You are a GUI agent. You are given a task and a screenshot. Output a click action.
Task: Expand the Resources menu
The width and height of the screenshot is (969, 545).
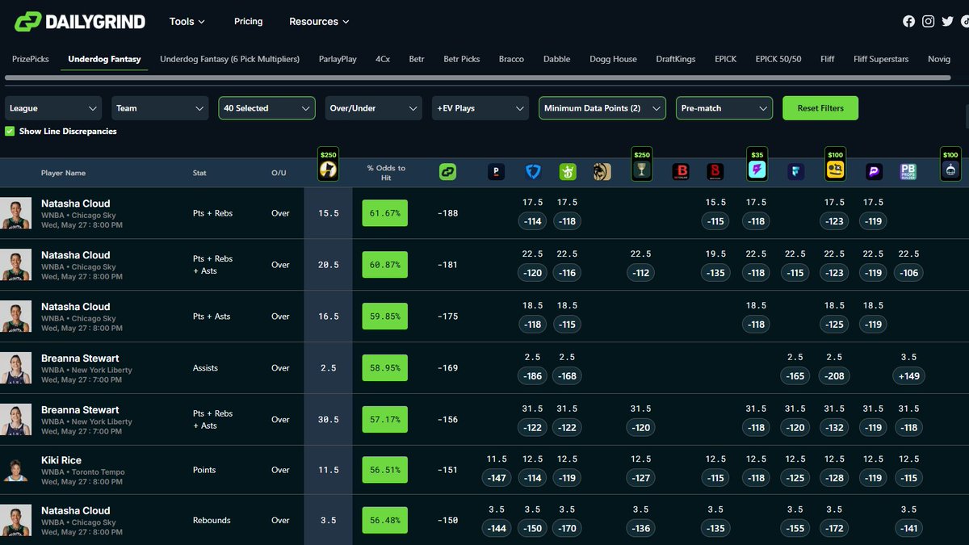coord(319,22)
